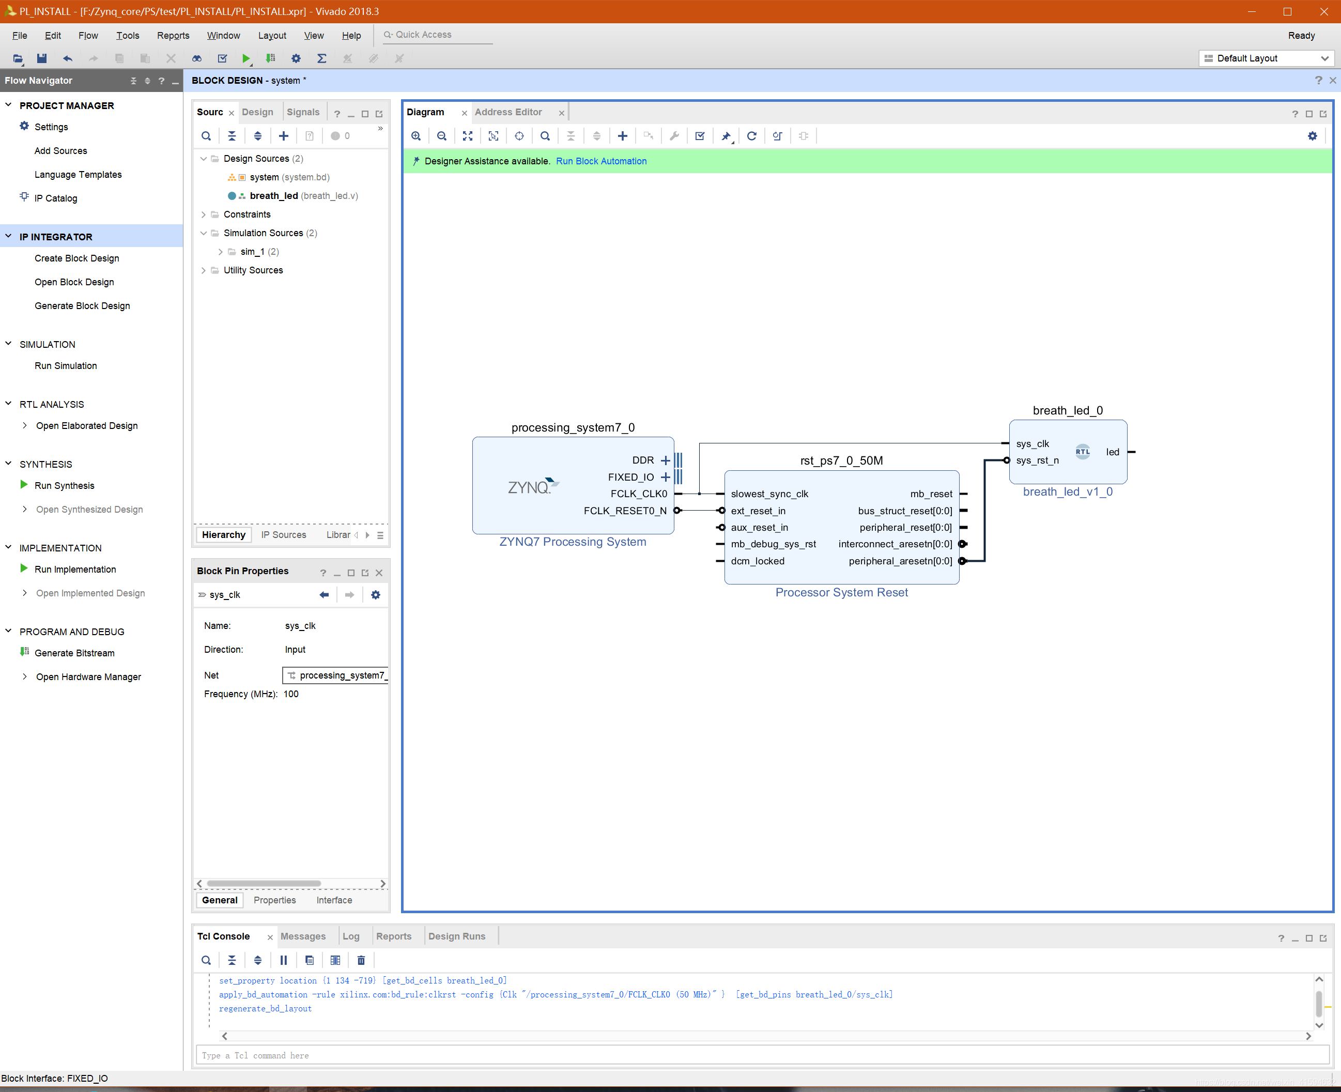Collapse the Design Sources tree node
Viewport: 1341px width, 1092px height.
tap(203, 159)
